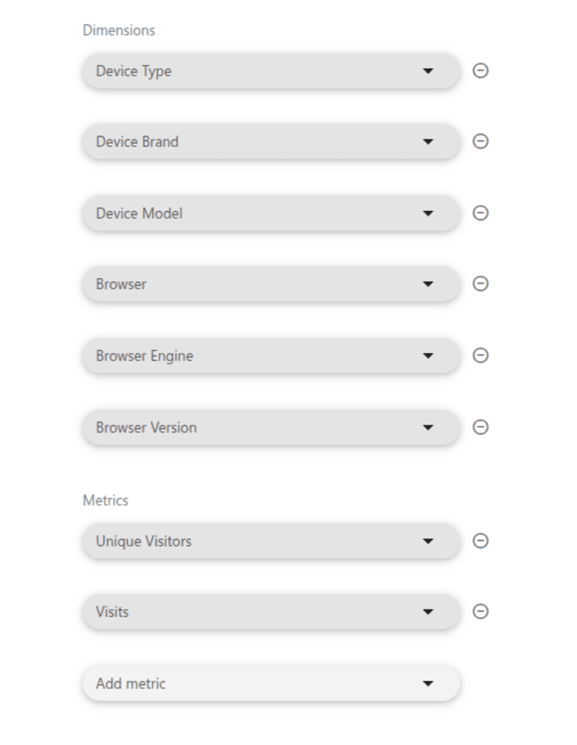Remove the Browser Engine dimension
Screen dimensions: 577x745
(480, 356)
